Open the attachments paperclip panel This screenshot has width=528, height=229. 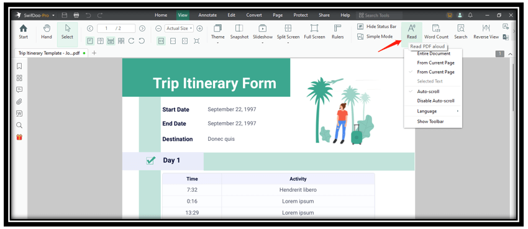(19, 102)
